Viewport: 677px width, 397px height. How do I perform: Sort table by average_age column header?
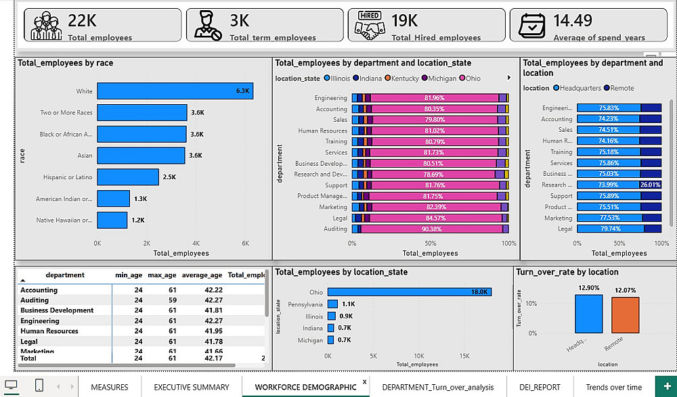click(202, 275)
